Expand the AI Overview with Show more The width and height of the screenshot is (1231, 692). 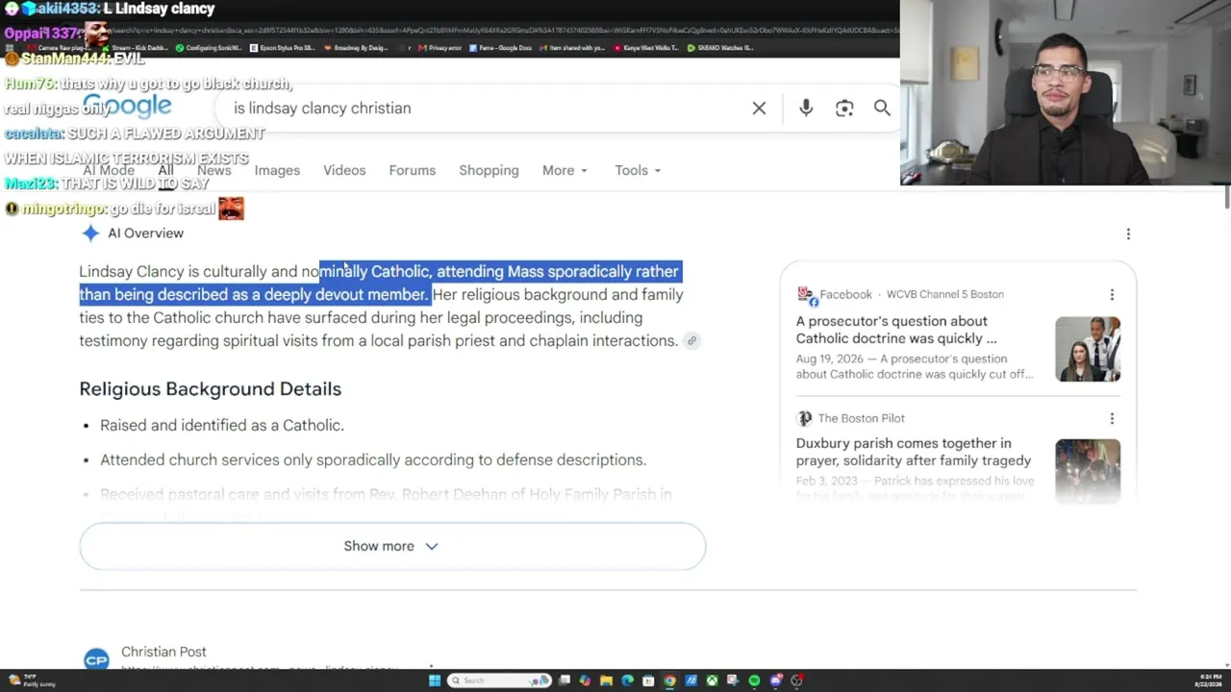click(x=392, y=546)
